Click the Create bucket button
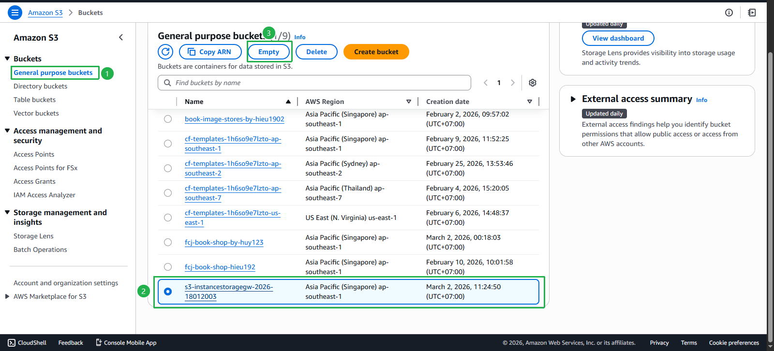This screenshot has height=351, width=774. pos(376,52)
